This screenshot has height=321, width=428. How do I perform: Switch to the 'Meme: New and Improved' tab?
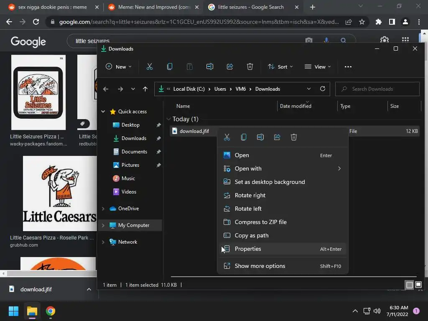pyautogui.click(x=153, y=7)
